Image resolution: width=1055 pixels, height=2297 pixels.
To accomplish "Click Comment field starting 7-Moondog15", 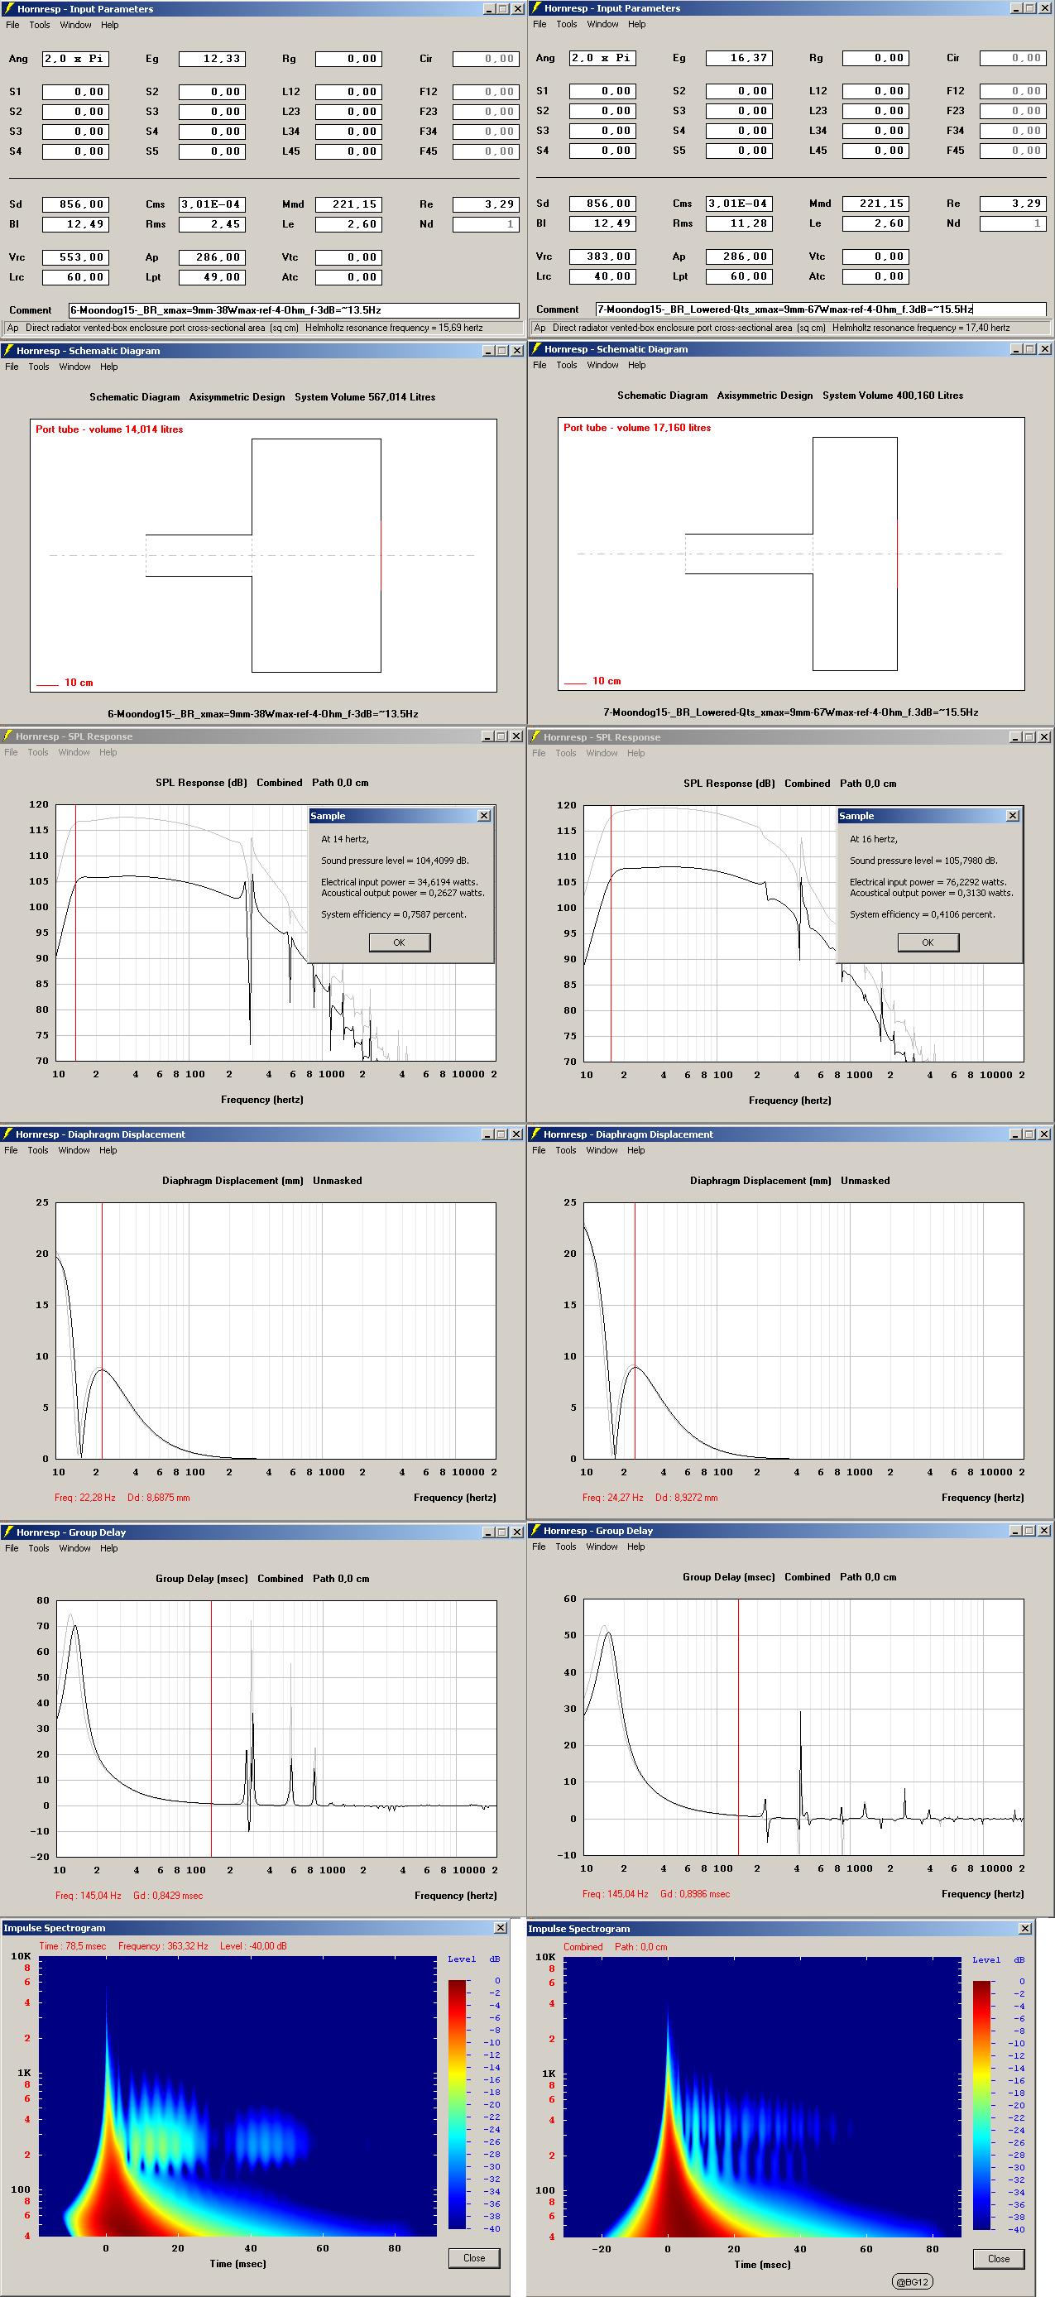I will 822,309.
